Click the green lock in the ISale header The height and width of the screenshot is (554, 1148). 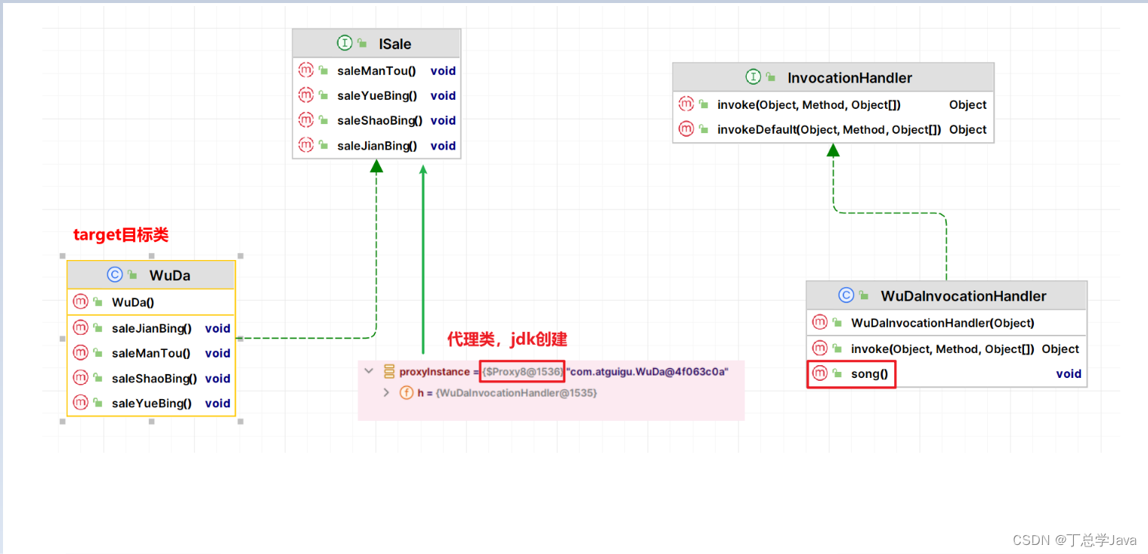click(x=363, y=44)
